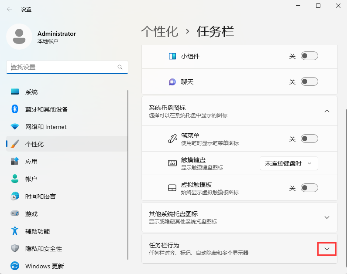This screenshot has height=274, width=347.
Task: Click the 始终显示虚拟触摸板图标 description text
Action: coord(210,192)
